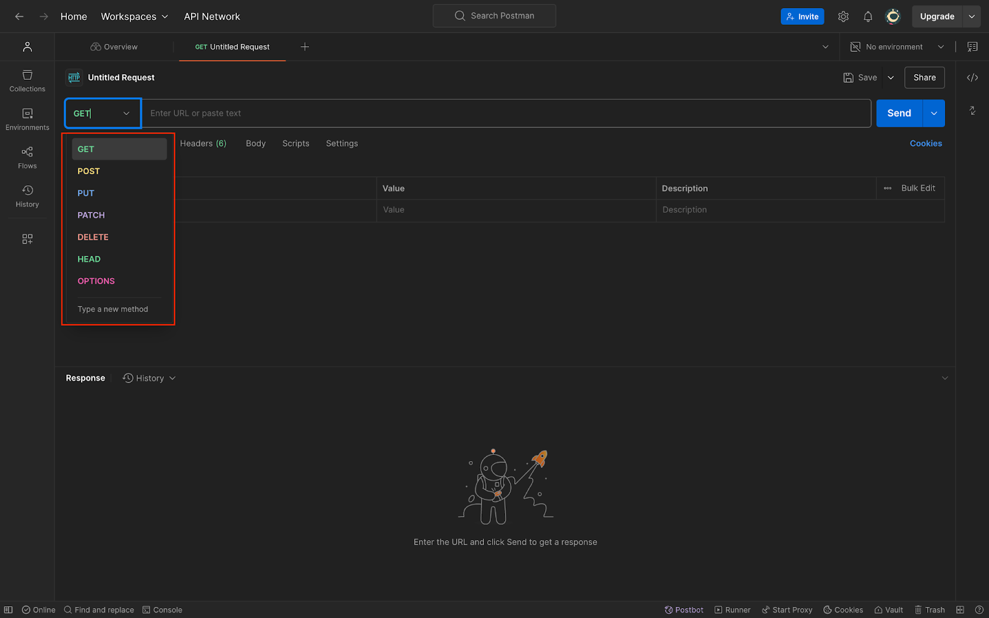This screenshot has width=989, height=618.
Task: Open the Send options arrow
Action: point(934,113)
